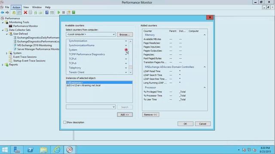Enable the Show description checkbox

click(x=65, y=122)
